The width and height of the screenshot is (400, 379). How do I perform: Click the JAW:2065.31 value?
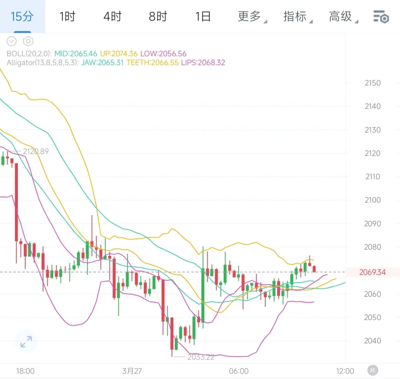coord(102,63)
